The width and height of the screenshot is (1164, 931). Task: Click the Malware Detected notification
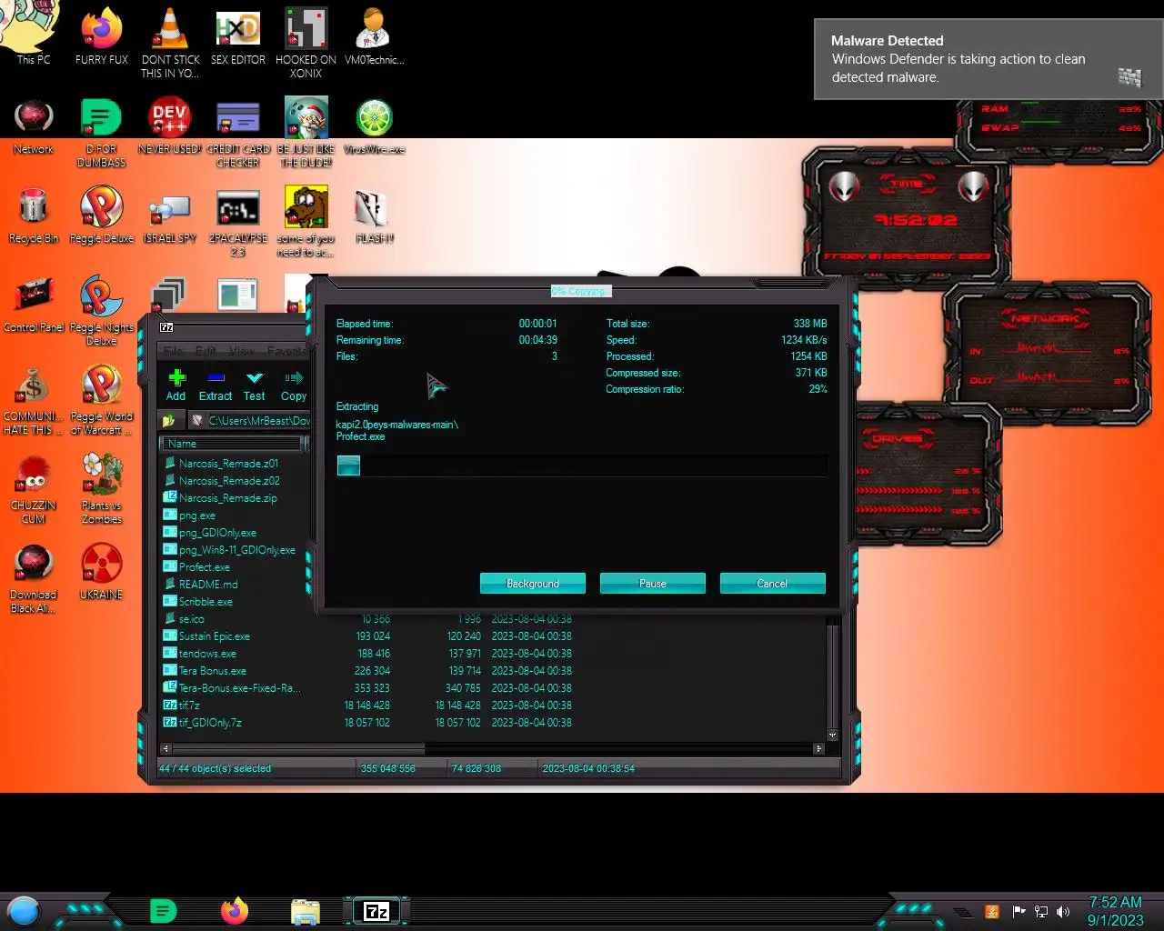[988, 59]
